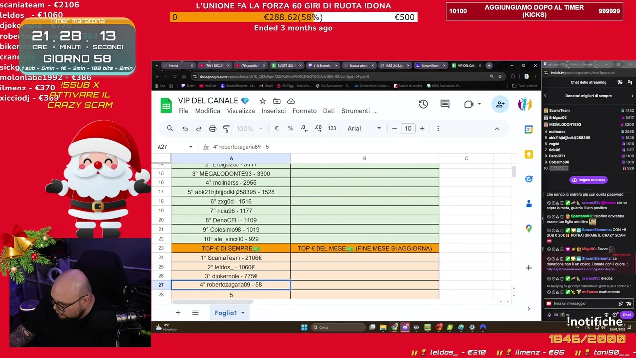Select the 'TOP € DEL MESE' header cell
The width and height of the screenshot is (636, 358).
[x=365, y=248]
